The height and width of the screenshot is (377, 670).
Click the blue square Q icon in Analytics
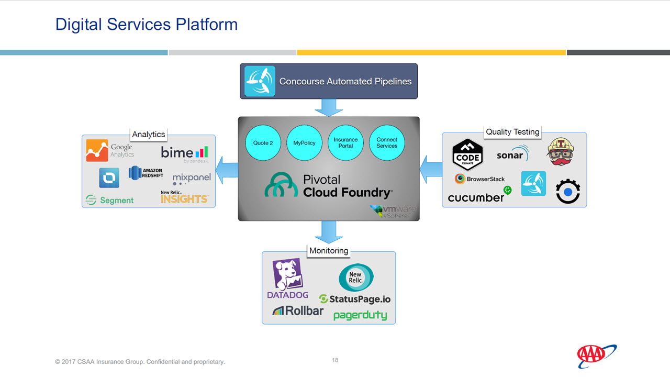click(109, 178)
